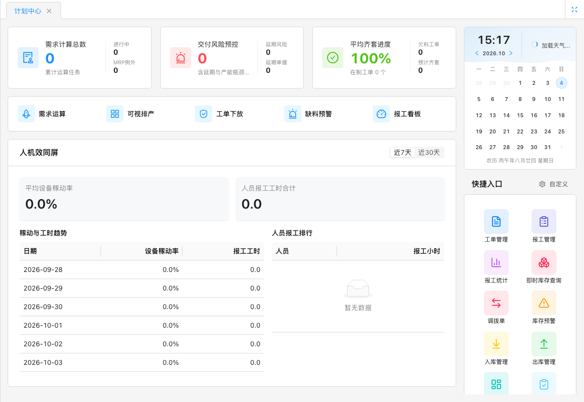
Task: Go to next month in calendar
Action: pos(511,53)
